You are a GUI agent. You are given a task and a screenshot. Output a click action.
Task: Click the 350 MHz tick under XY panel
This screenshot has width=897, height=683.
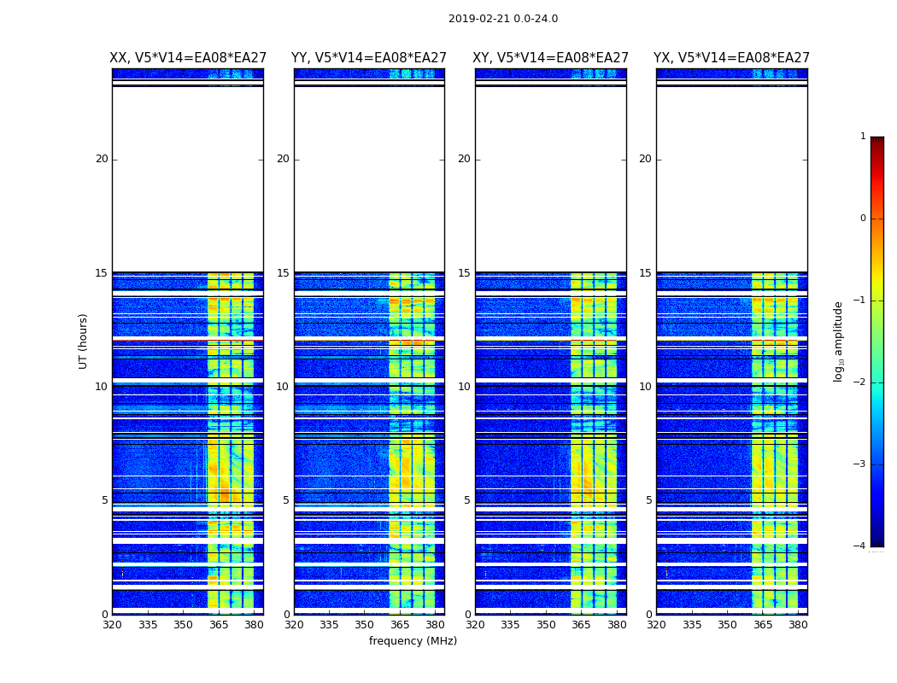pyautogui.click(x=547, y=625)
